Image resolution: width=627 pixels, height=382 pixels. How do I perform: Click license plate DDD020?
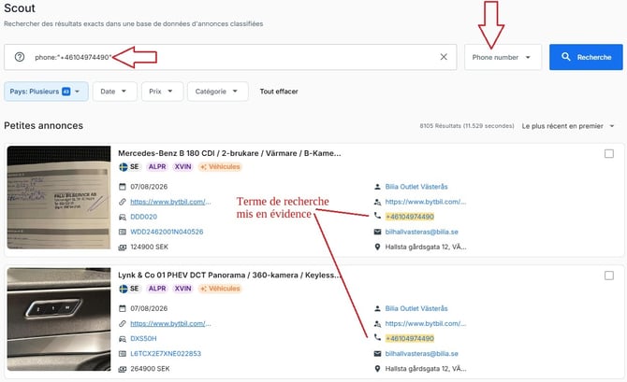[143, 217]
